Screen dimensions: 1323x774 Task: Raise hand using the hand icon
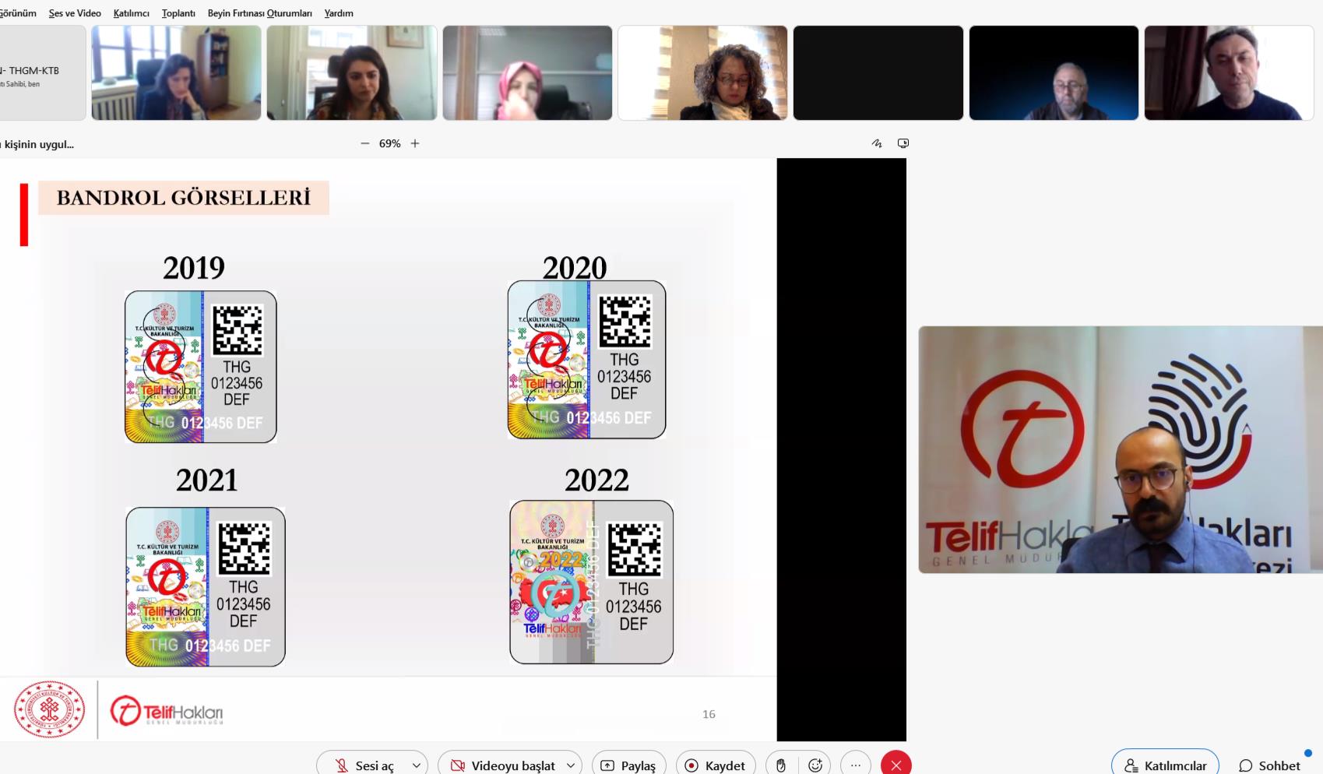781,765
